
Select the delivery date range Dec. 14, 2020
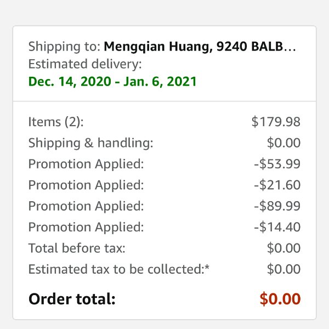click(112, 81)
